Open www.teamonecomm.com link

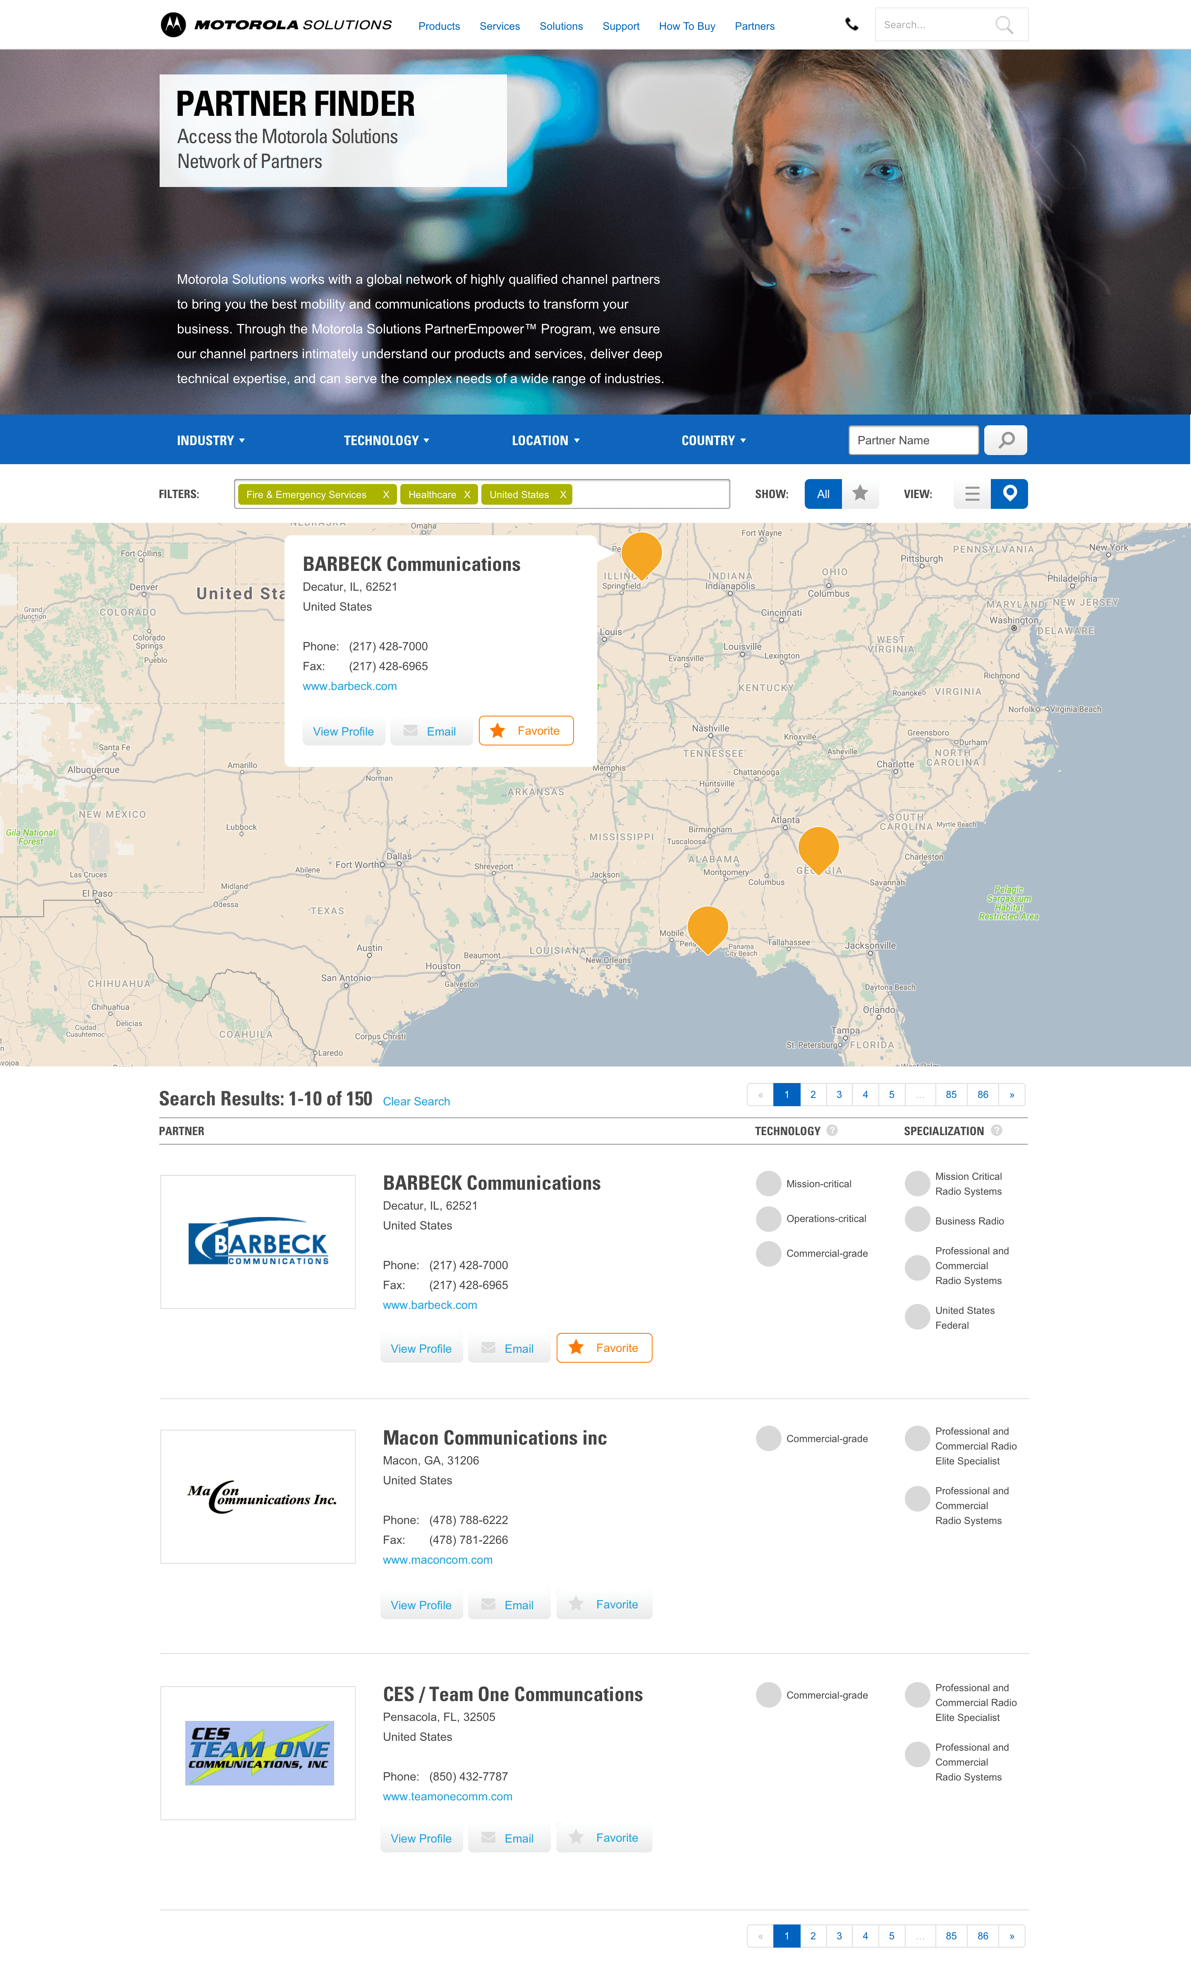pyautogui.click(x=447, y=1797)
